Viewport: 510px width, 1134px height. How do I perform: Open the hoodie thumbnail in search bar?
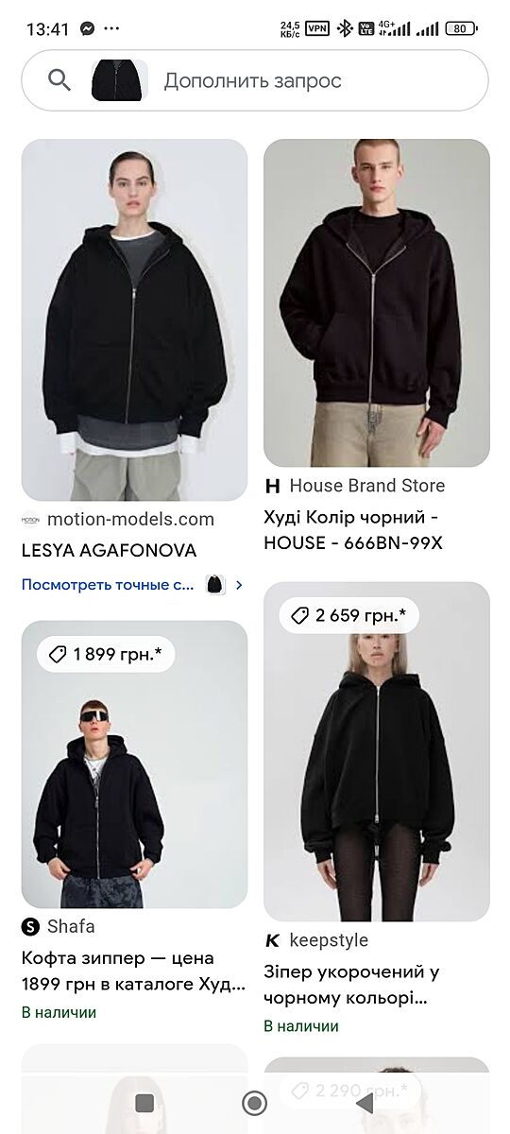[119, 80]
